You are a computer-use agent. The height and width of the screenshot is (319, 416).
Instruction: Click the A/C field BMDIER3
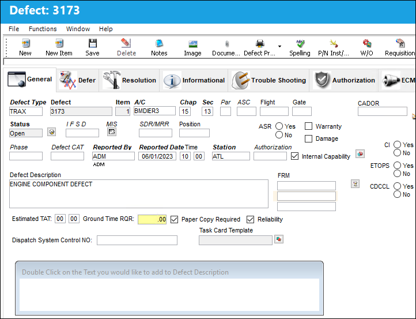[x=154, y=111]
